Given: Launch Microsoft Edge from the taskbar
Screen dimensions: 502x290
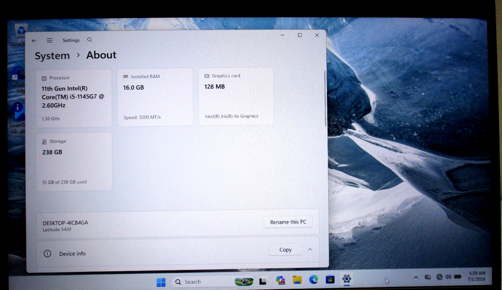Looking at the screenshot, I should pyautogui.click(x=314, y=280).
